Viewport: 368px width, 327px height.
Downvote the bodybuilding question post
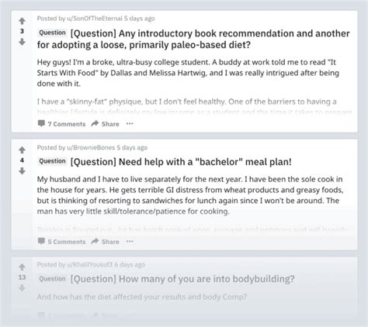22,287
